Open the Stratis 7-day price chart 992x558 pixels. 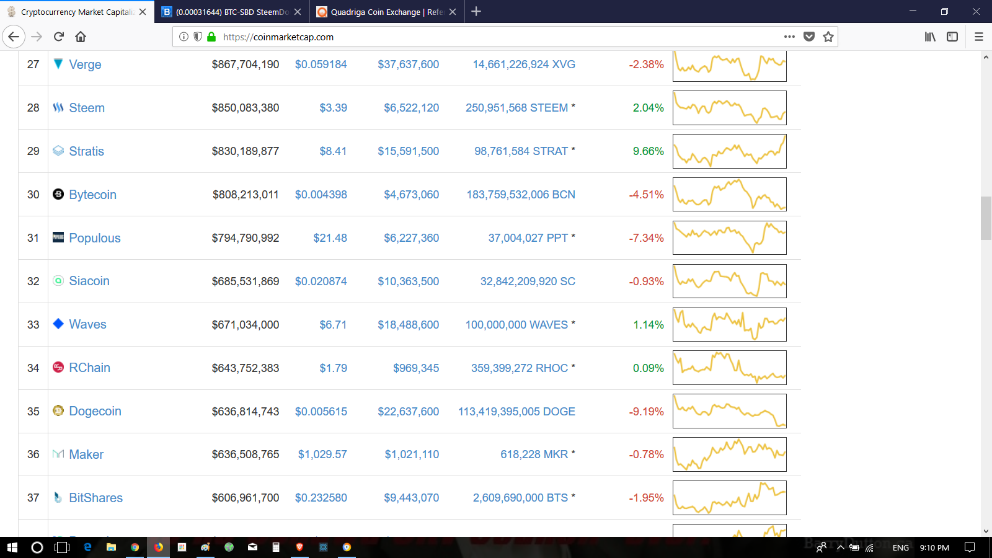730,151
